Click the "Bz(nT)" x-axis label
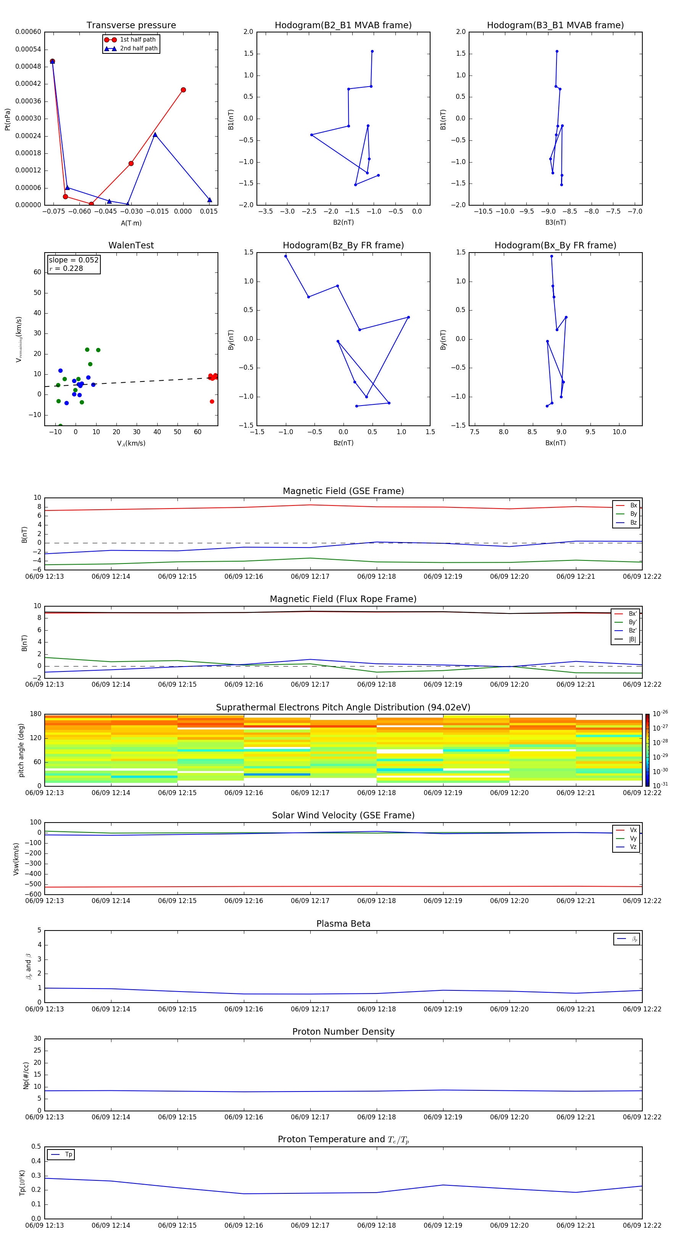Viewport: 687px width, 1259px height. click(343, 443)
